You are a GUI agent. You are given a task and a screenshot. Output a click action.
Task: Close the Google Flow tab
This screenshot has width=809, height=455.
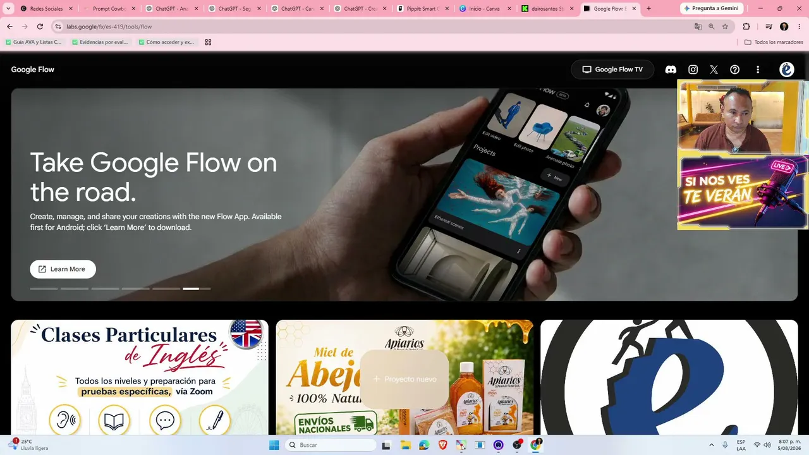[x=635, y=9]
